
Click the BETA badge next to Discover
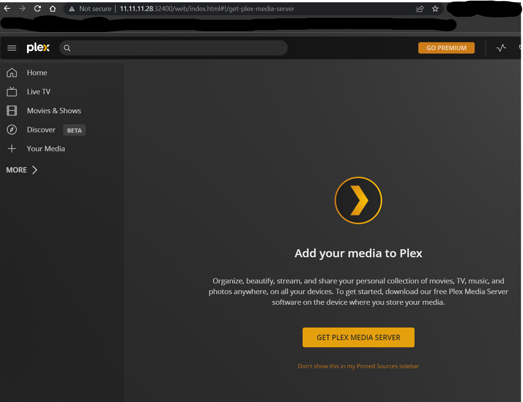[x=74, y=130]
